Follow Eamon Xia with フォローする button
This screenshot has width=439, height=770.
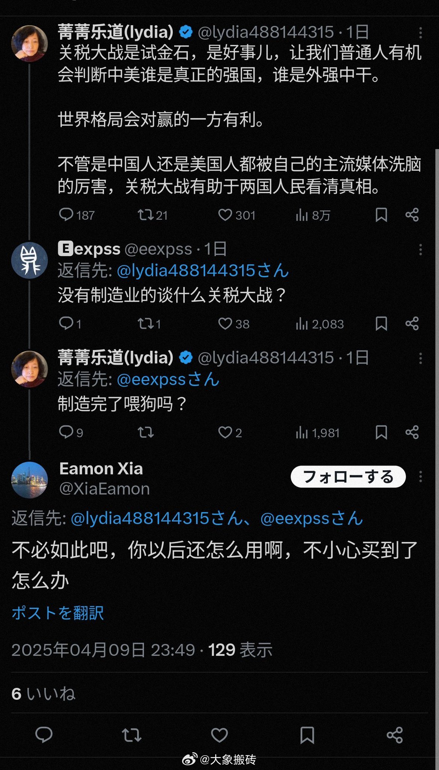click(348, 477)
